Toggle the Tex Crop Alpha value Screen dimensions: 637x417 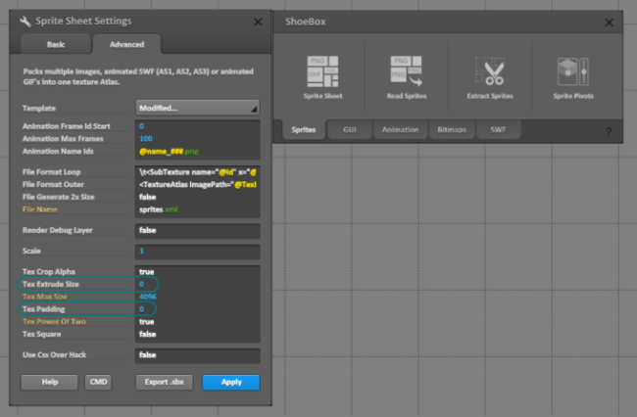click(197, 271)
